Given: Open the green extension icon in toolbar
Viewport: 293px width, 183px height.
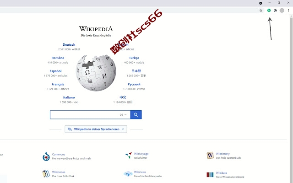Looking at the screenshot, I should pos(269,11).
